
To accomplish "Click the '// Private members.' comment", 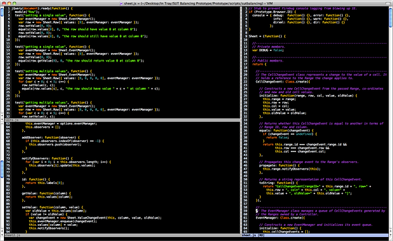I will click(x=269, y=47).
